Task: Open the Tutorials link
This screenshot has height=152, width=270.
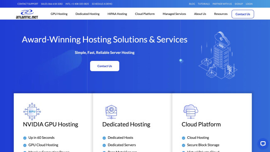Action: (x=204, y=4)
